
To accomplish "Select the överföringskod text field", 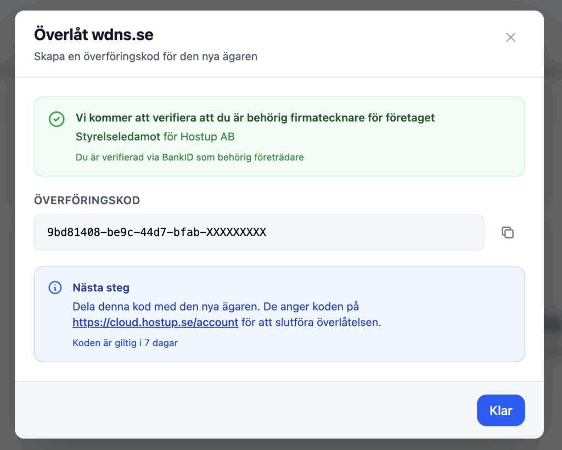I will 258,232.
